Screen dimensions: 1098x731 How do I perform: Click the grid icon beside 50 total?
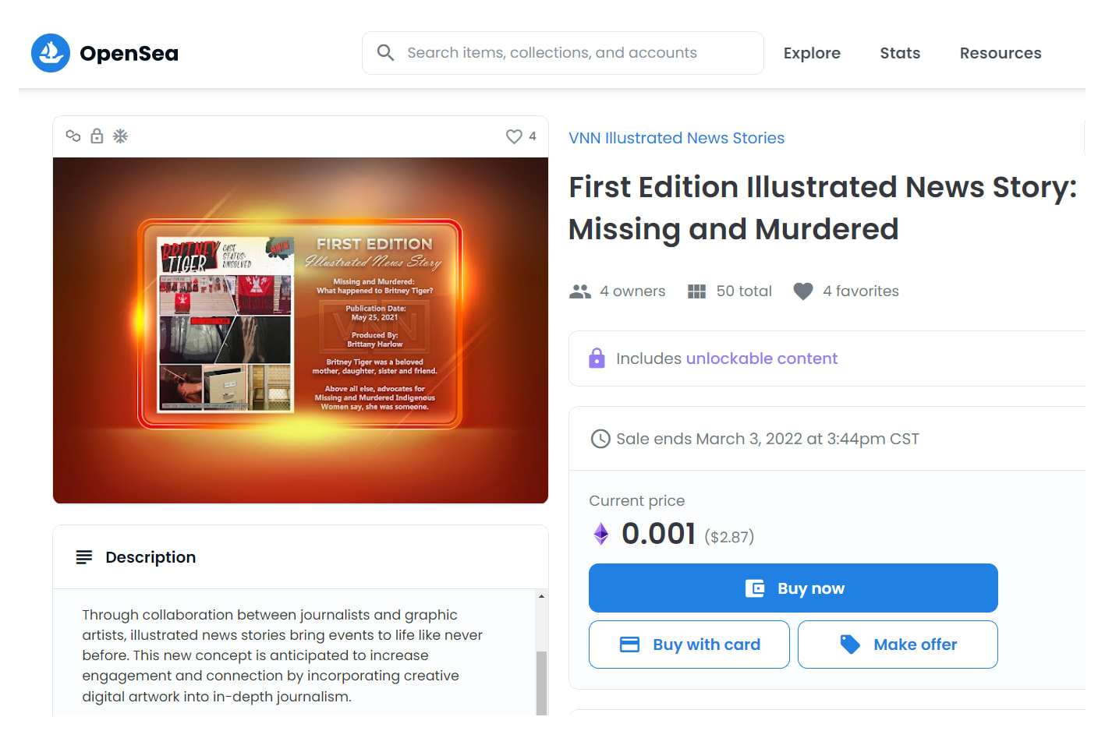[696, 291]
